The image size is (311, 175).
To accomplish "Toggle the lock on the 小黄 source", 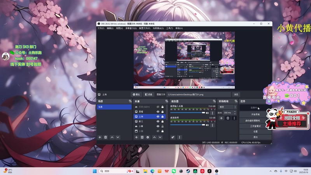I will (162, 126).
